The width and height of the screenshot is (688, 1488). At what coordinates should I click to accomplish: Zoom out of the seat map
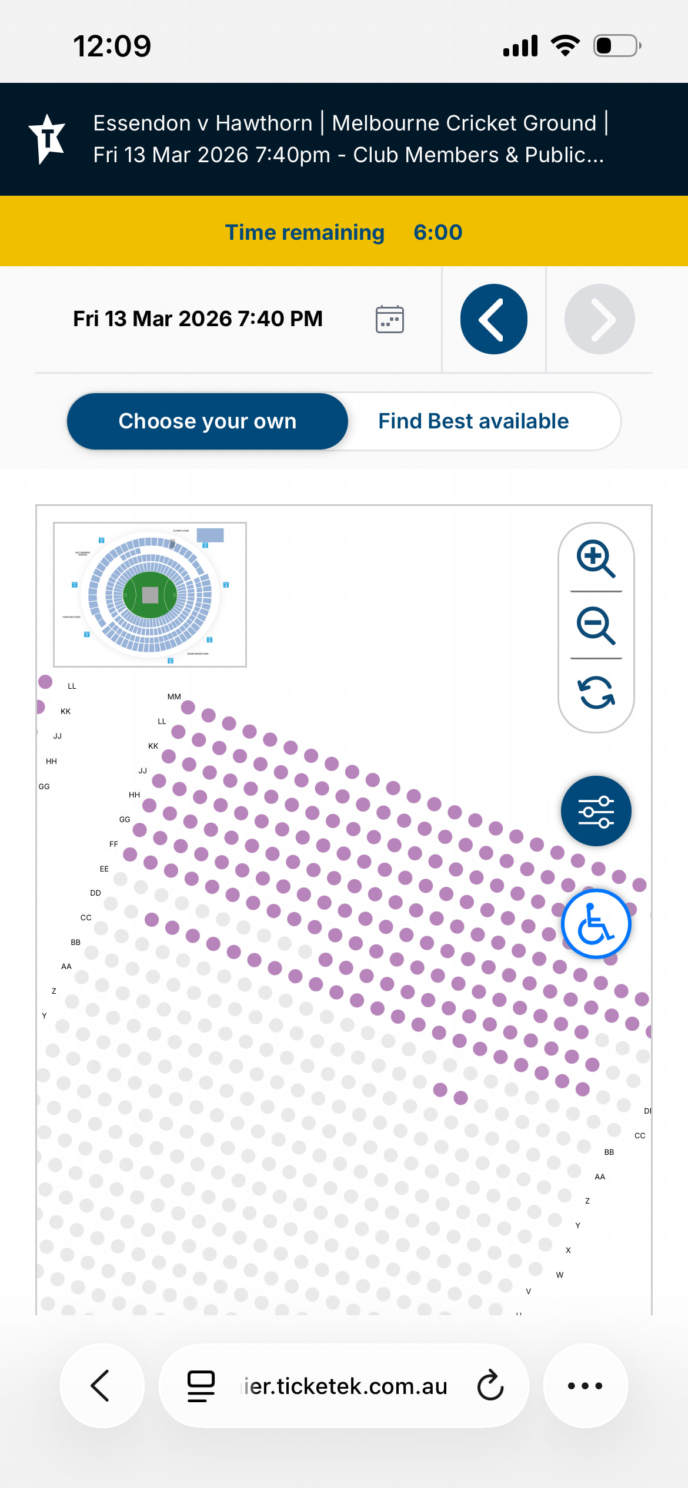click(x=596, y=625)
